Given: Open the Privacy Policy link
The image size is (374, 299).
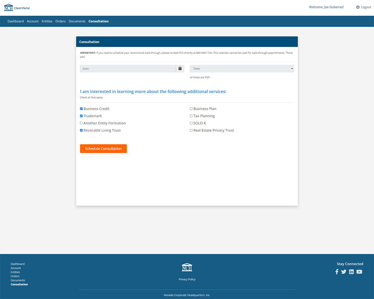Looking at the screenshot, I should tap(187, 279).
